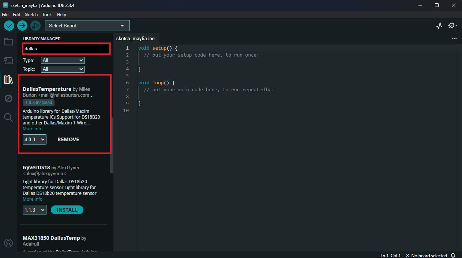Minimize the Arduino IDE window
This screenshot has height=258, width=462.
pos(420,5)
